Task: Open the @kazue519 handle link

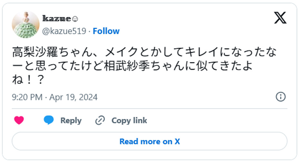Action: tap(64, 31)
